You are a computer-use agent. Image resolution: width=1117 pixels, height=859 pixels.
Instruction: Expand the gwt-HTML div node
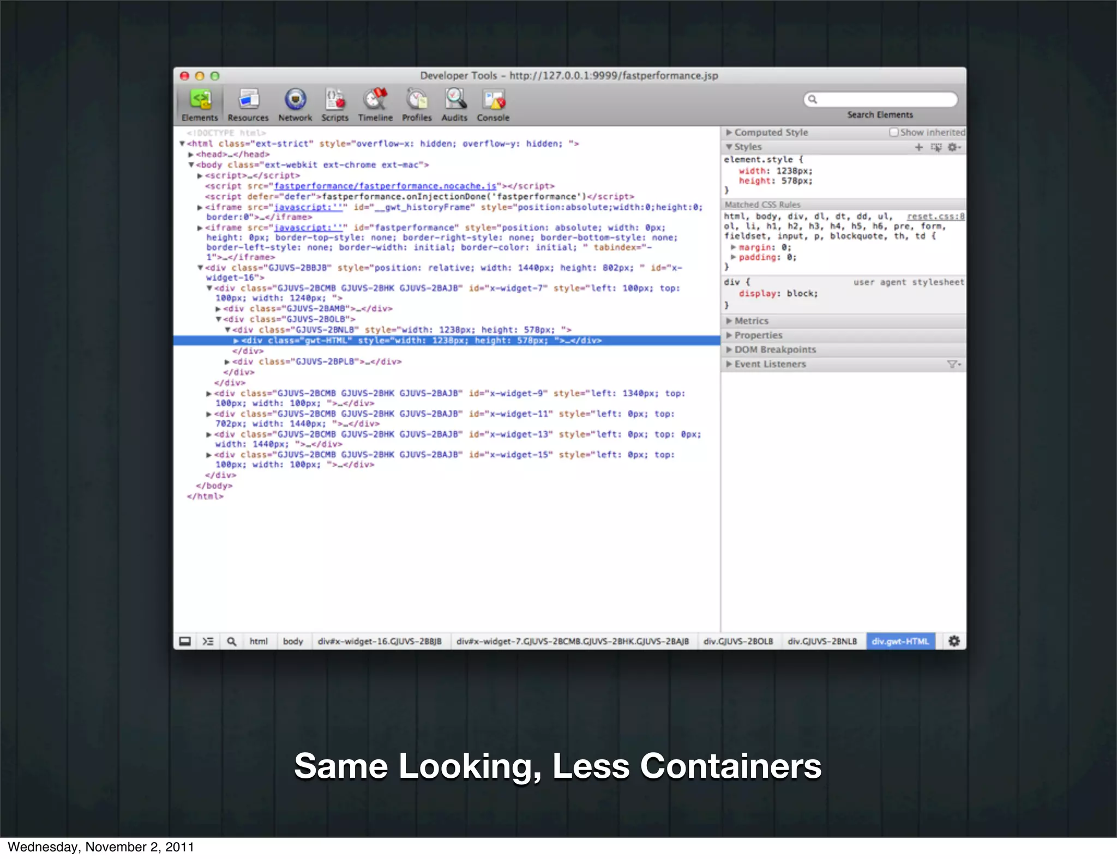(236, 341)
